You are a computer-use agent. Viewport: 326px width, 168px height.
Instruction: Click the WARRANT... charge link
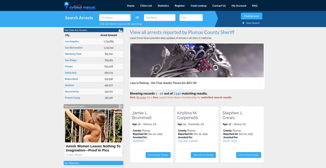[139, 141]
